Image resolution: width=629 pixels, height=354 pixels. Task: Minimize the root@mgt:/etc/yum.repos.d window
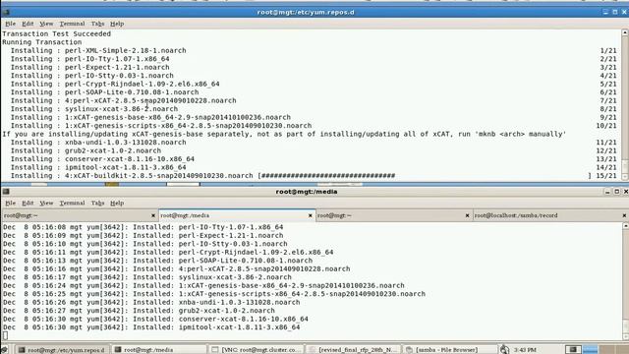tap(605, 12)
